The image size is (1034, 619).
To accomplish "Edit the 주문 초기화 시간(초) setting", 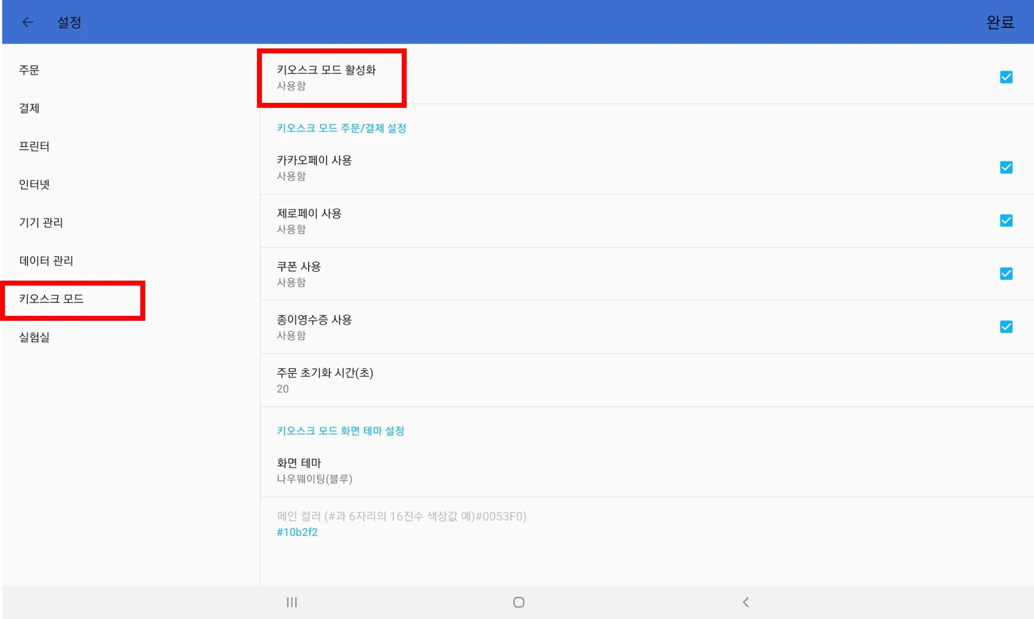I will tap(647, 380).
